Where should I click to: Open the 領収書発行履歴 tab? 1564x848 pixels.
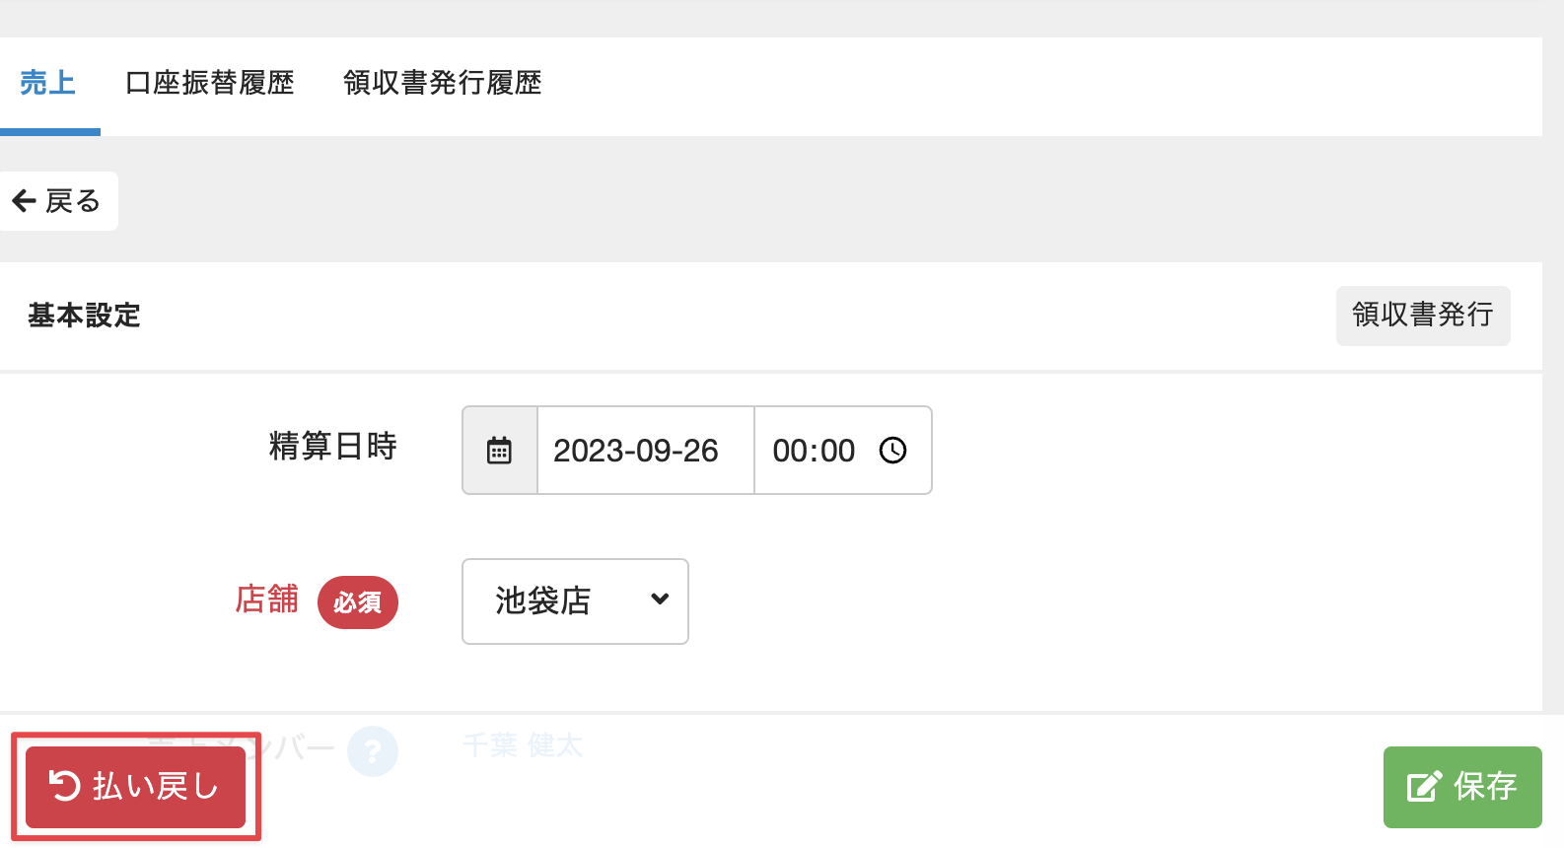click(443, 83)
